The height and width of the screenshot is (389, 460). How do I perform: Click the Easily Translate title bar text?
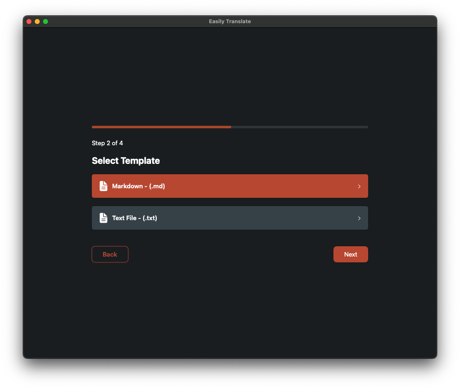pos(230,22)
